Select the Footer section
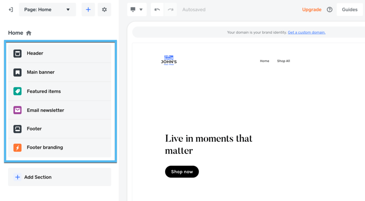 pos(60,129)
